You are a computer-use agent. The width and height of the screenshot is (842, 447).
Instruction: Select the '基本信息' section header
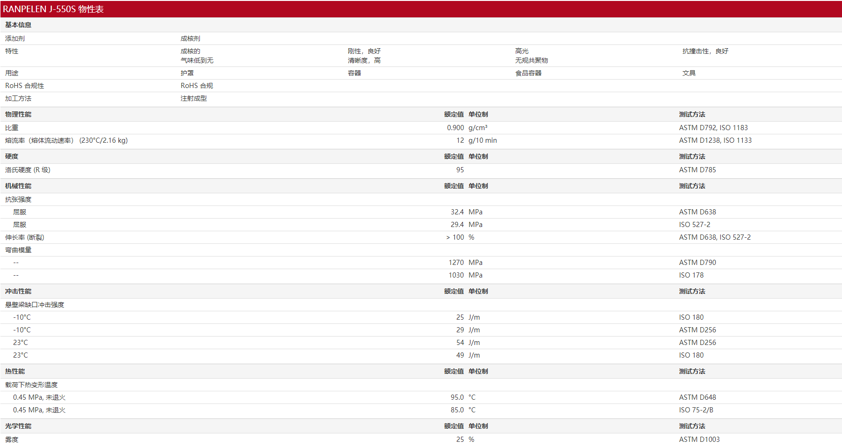[18, 25]
